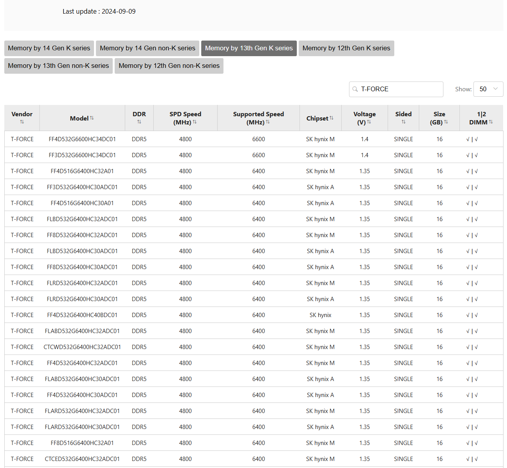
Task: Click model FF3D532G6400HC30ADC01
Action: 82,187
